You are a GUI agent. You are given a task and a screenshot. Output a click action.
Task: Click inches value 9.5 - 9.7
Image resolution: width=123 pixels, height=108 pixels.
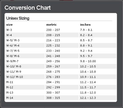[86, 56]
